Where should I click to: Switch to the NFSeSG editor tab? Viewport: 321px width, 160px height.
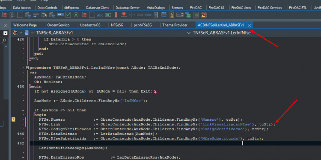[117, 25]
